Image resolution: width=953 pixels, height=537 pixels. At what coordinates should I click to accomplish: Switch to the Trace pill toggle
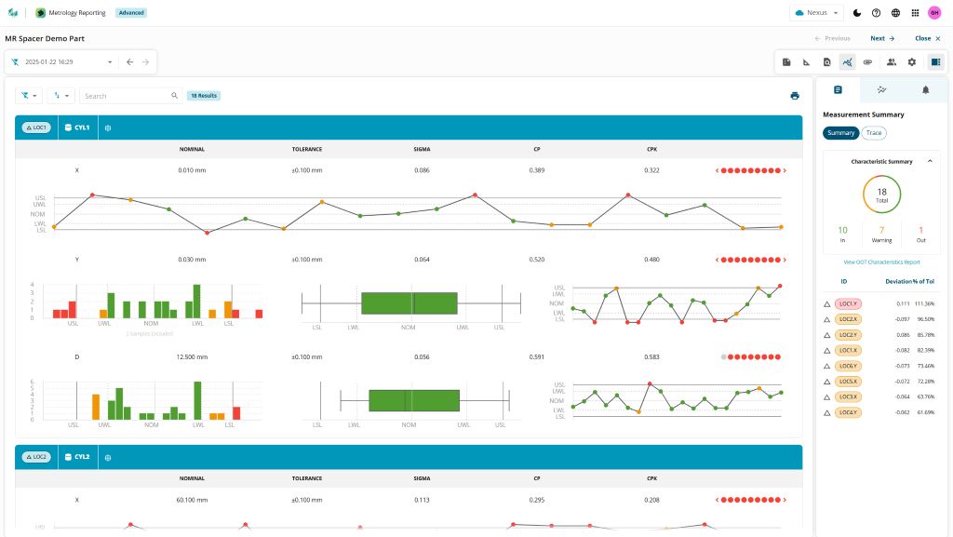[874, 133]
